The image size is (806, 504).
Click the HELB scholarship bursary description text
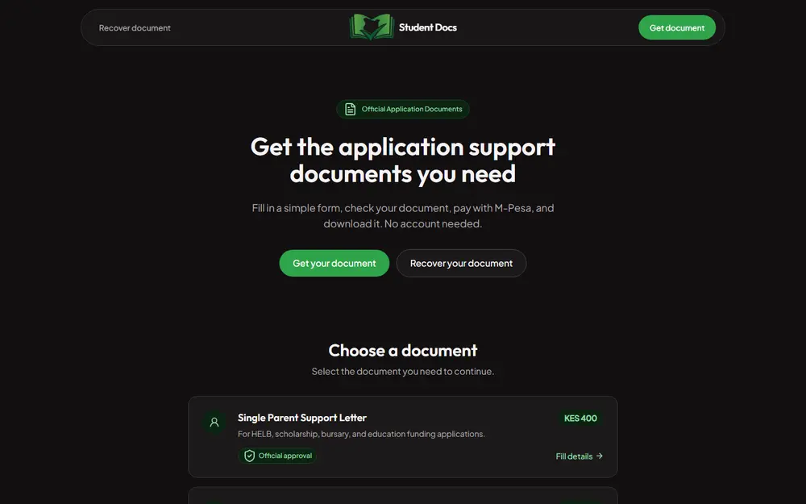pyautogui.click(x=361, y=434)
